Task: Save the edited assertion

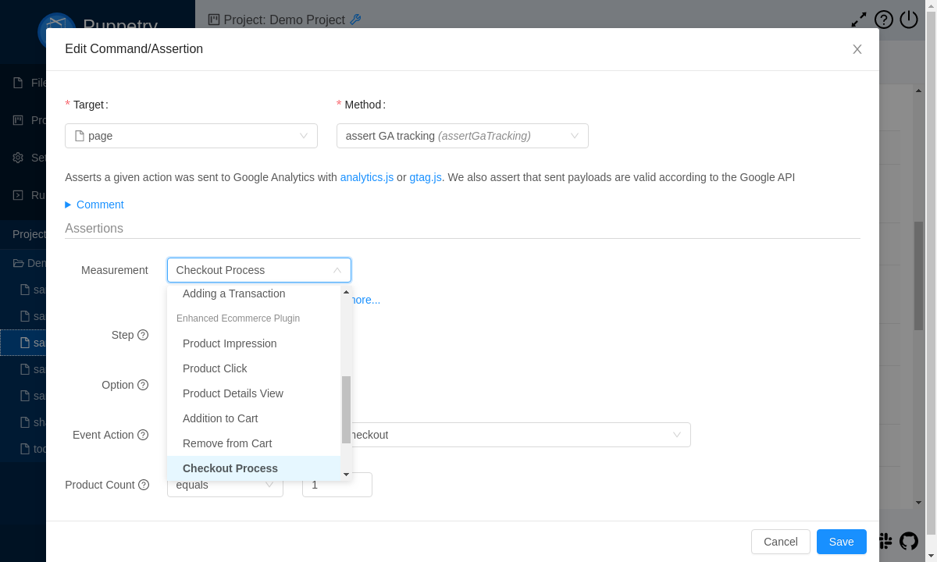Action: point(841,541)
